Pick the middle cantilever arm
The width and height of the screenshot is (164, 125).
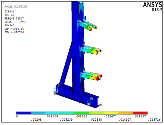click(90, 50)
